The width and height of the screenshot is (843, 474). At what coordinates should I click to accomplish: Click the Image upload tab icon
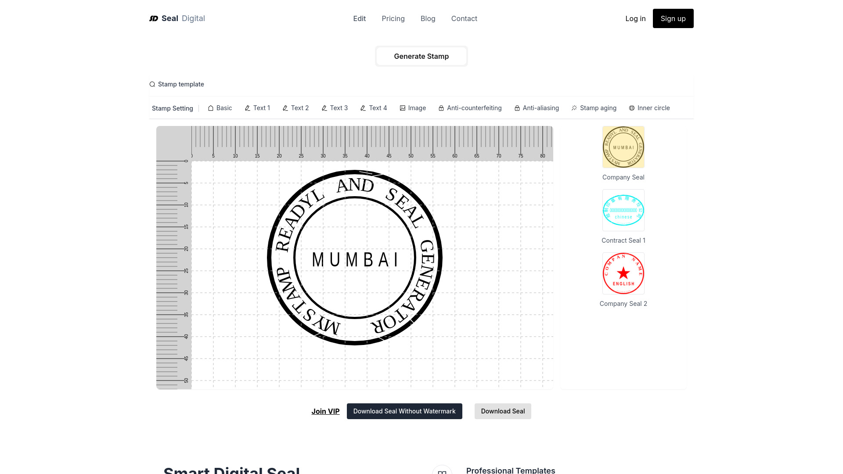(x=402, y=108)
